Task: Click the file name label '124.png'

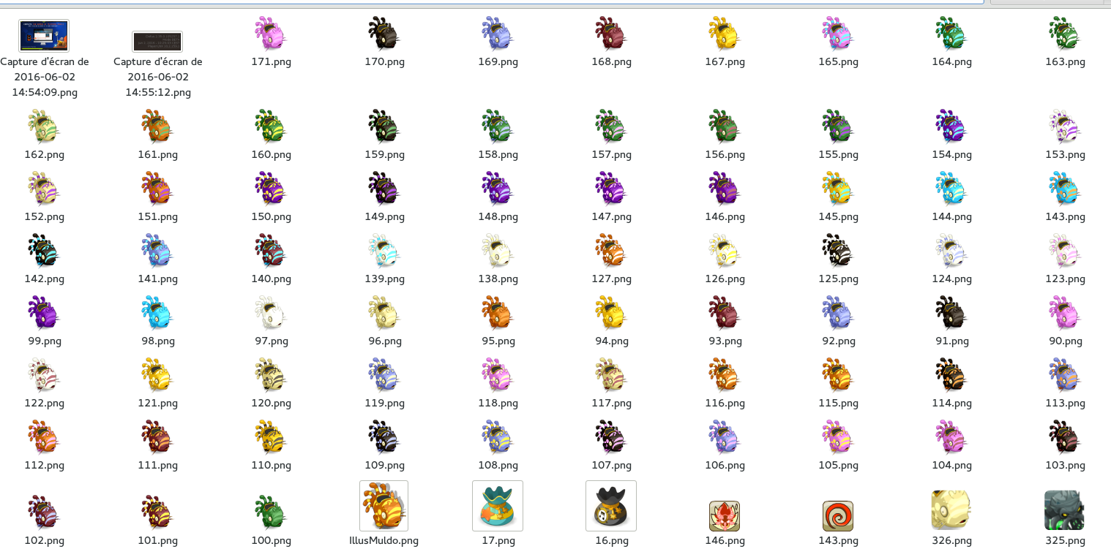Action: tap(951, 279)
